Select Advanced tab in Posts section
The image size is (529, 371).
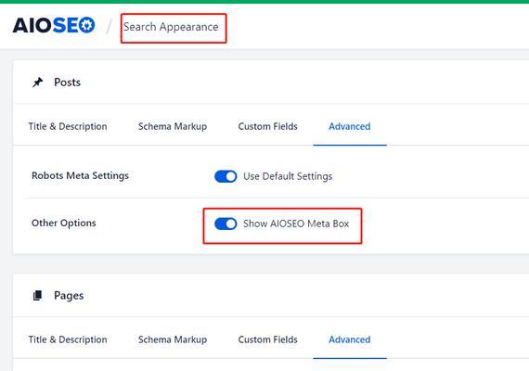[350, 126]
